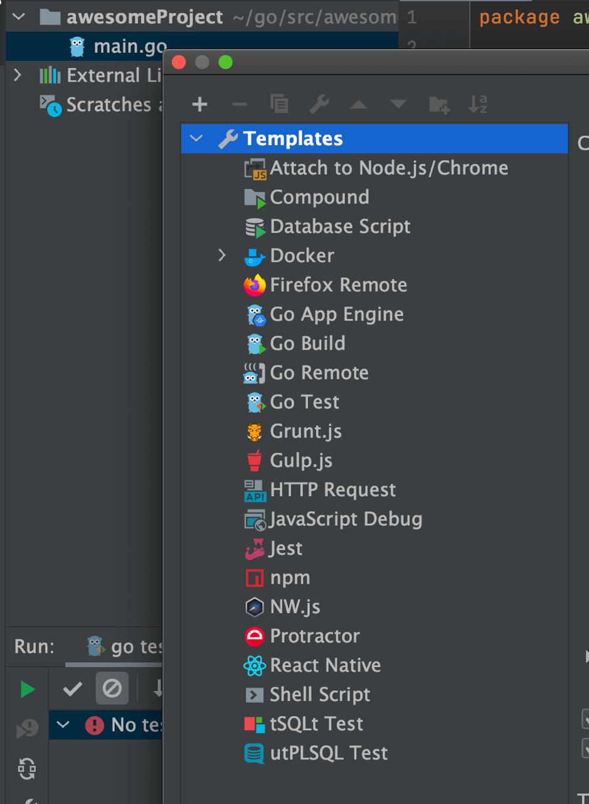Click the Sort Configurations a-z icon

[478, 104]
